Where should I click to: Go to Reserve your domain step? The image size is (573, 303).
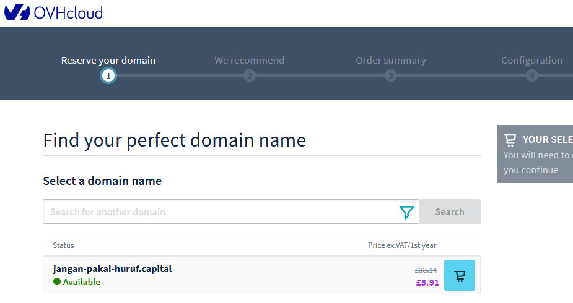[108, 60]
